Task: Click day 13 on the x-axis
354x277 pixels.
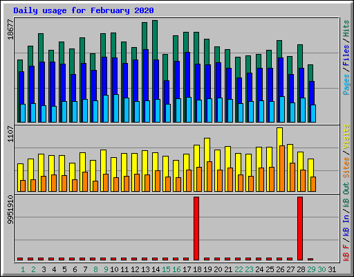Action: pyautogui.click(x=145, y=269)
